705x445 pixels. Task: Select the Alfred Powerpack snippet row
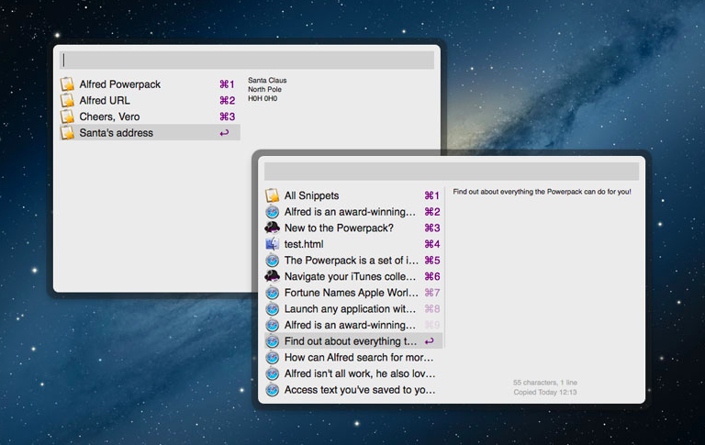(150, 84)
